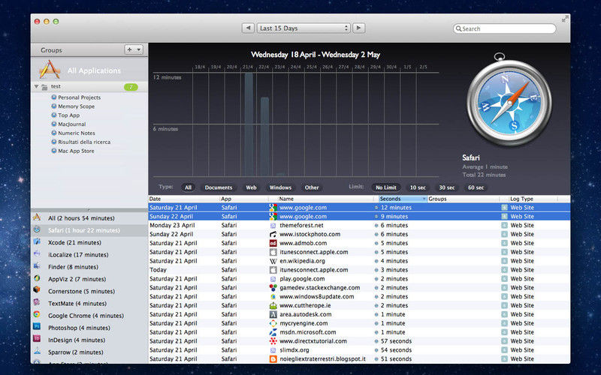Sort by Groups column header
Image resolution: width=601 pixels, height=375 pixels.
464,199
